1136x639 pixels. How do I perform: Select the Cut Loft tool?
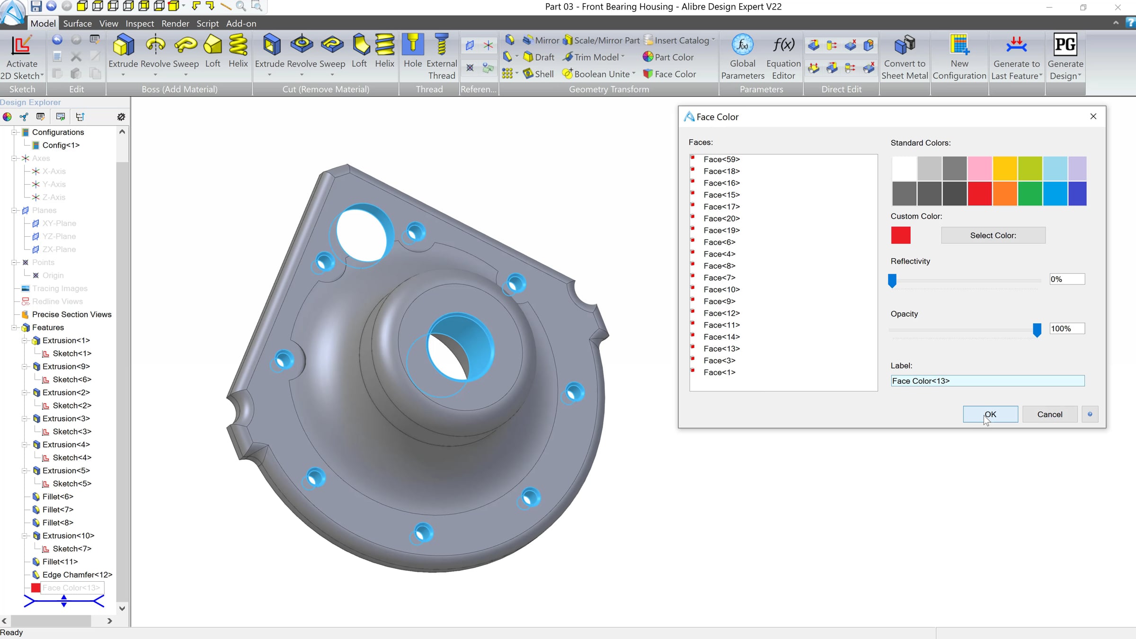[359, 51]
